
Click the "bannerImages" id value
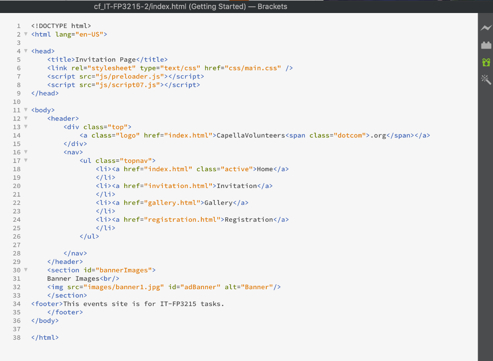click(124, 270)
